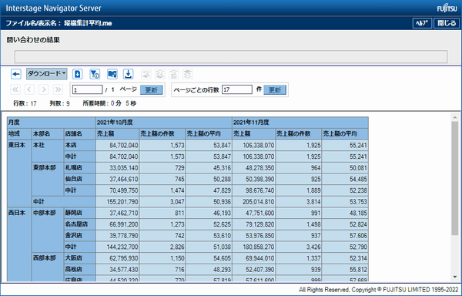Select the 2021年10月度 column header
This screenshot has width=462, height=296.
click(164, 123)
